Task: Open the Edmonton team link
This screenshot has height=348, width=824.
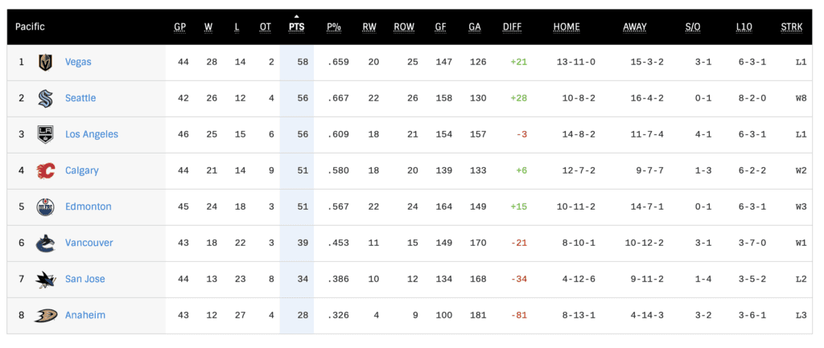Action: point(89,207)
